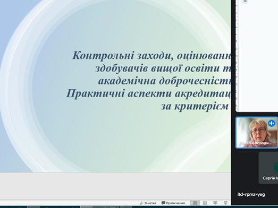Image resolution: width=278 pixels, height=208 pixels.
Task: Show the Примечания comments panel
Action: click(173, 203)
